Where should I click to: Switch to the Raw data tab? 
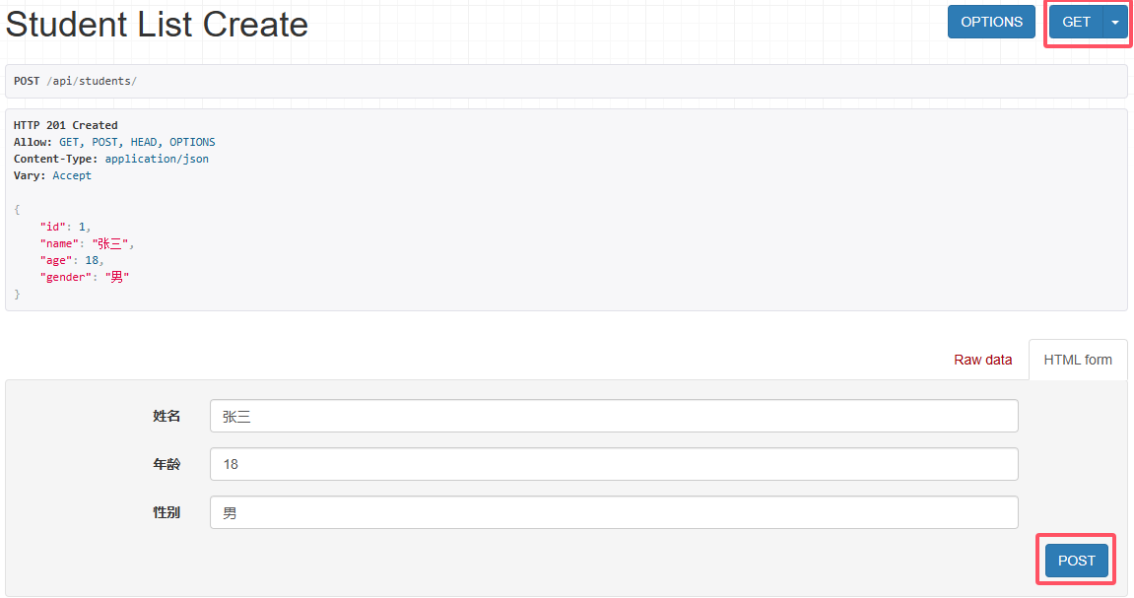[x=982, y=360]
